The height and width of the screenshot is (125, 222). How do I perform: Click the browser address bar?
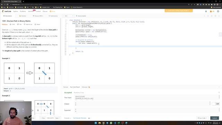tap(99, 5)
